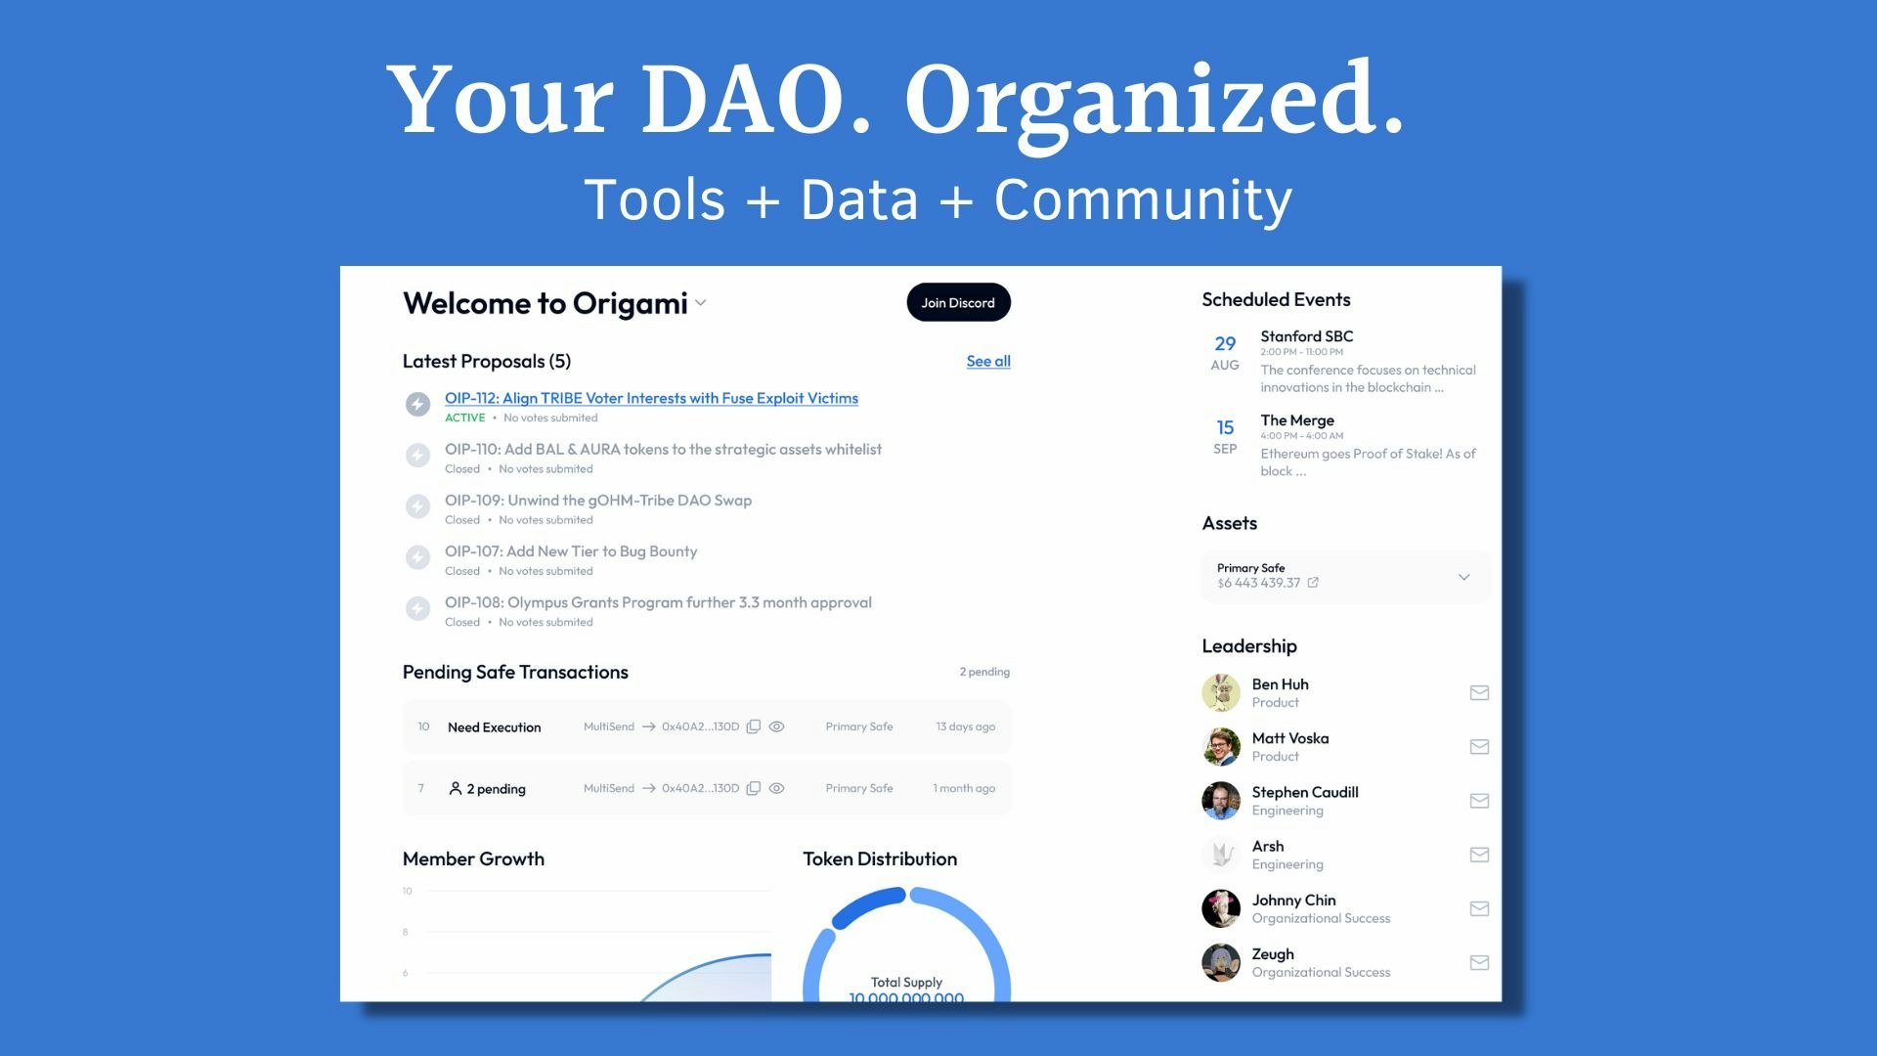Click the mail icon next to Ben Huh
Image resolution: width=1877 pixels, height=1056 pixels.
coord(1479,693)
